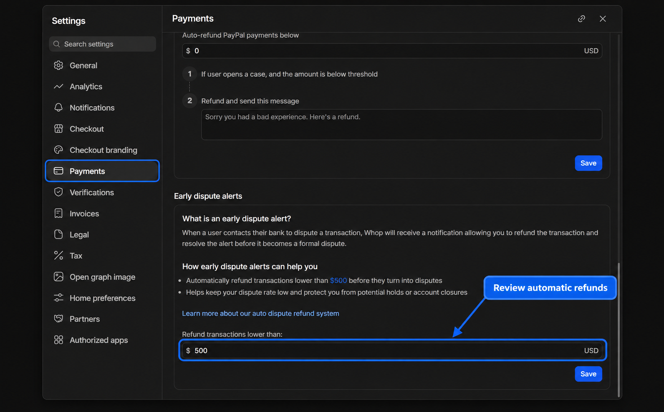The width and height of the screenshot is (664, 412).
Task: Click the Payments panel vertical scrollbar
Action: [x=619, y=329]
